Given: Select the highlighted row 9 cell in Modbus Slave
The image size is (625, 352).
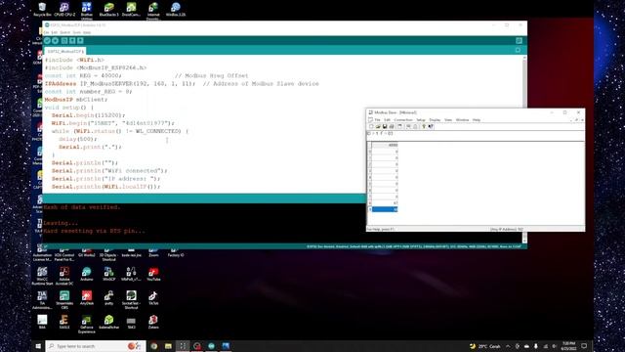Looking at the screenshot, I should click(385, 209).
